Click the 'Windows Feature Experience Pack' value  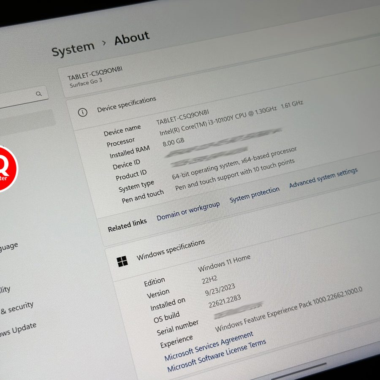[288, 309]
